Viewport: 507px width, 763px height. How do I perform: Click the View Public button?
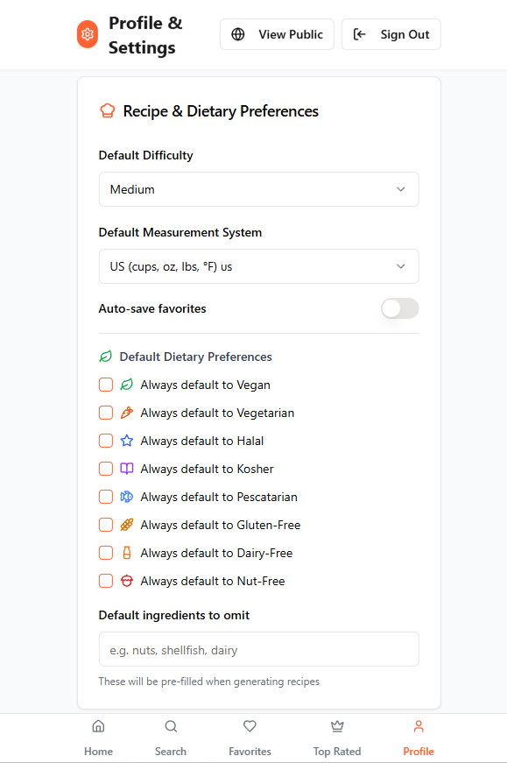click(x=277, y=34)
